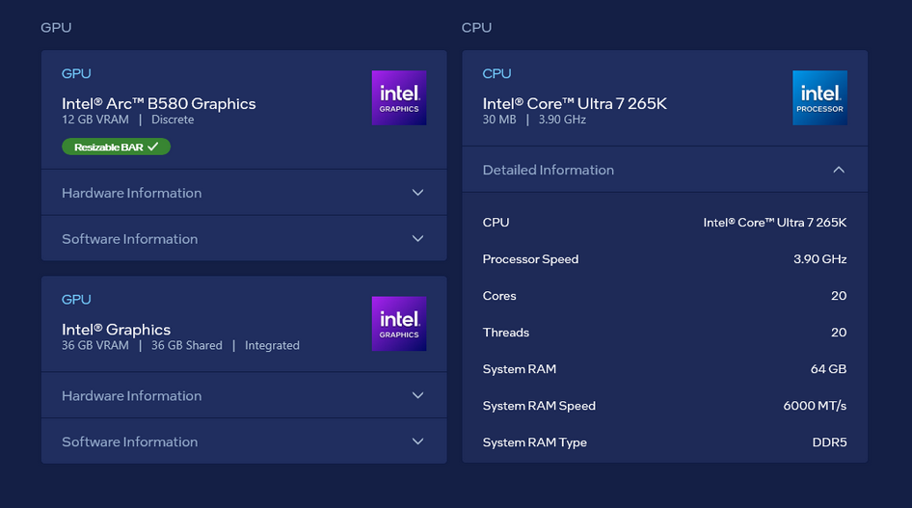Select the Intel Arc B580 Graphics title
Screen dimensions: 912x508
coord(159,103)
